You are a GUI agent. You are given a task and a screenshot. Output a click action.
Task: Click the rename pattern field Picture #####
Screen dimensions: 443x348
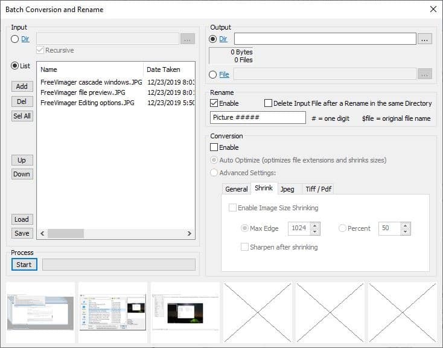[x=258, y=117]
